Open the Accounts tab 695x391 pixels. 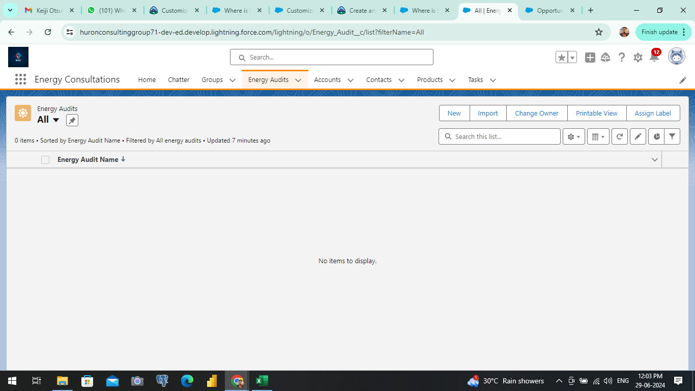[x=327, y=80]
